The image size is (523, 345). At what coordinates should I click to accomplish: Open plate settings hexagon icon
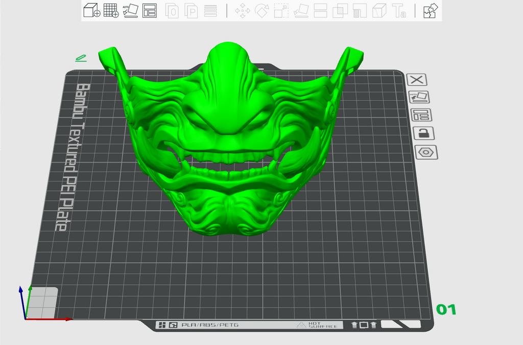click(426, 153)
